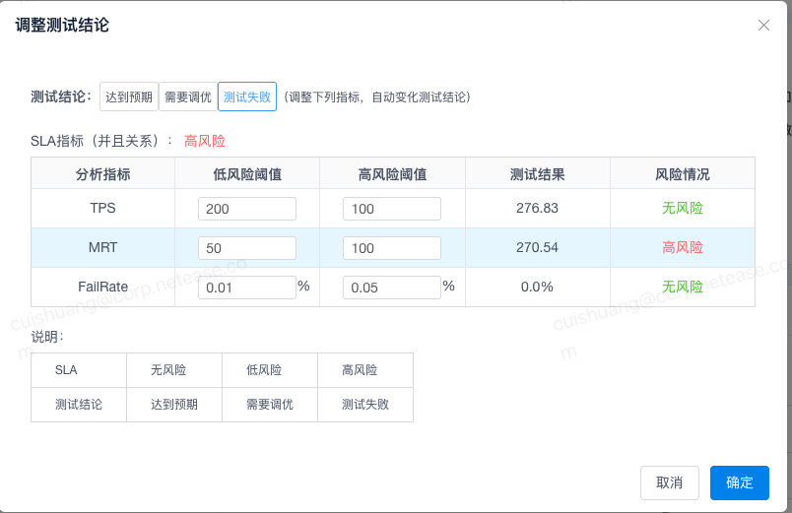Focus MRT high-risk threshold field showing 100
Image resolution: width=792 pixels, height=513 pixels.
click(391, 248)
